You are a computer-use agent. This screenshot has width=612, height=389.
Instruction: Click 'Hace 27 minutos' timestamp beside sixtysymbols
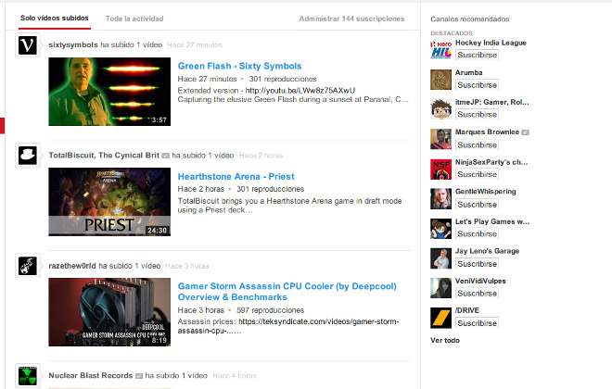(195, 45)
